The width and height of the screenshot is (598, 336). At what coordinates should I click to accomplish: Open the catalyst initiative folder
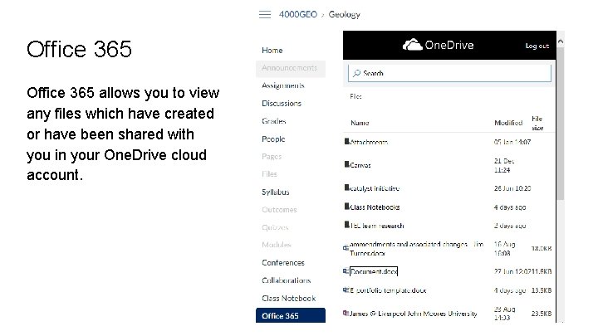point(375,188)
